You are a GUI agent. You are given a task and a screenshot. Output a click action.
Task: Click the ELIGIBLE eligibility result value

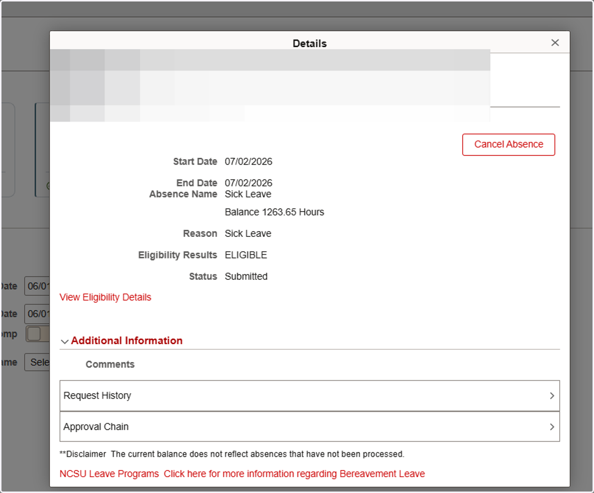(x=246, y=255)
